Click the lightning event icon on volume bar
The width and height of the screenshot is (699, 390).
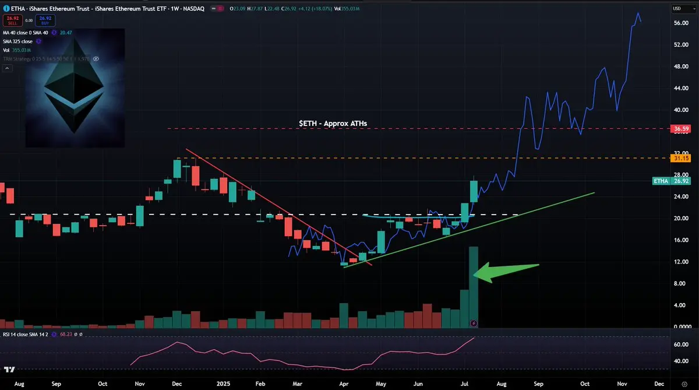pyautogui.click(x=474, y=322)
